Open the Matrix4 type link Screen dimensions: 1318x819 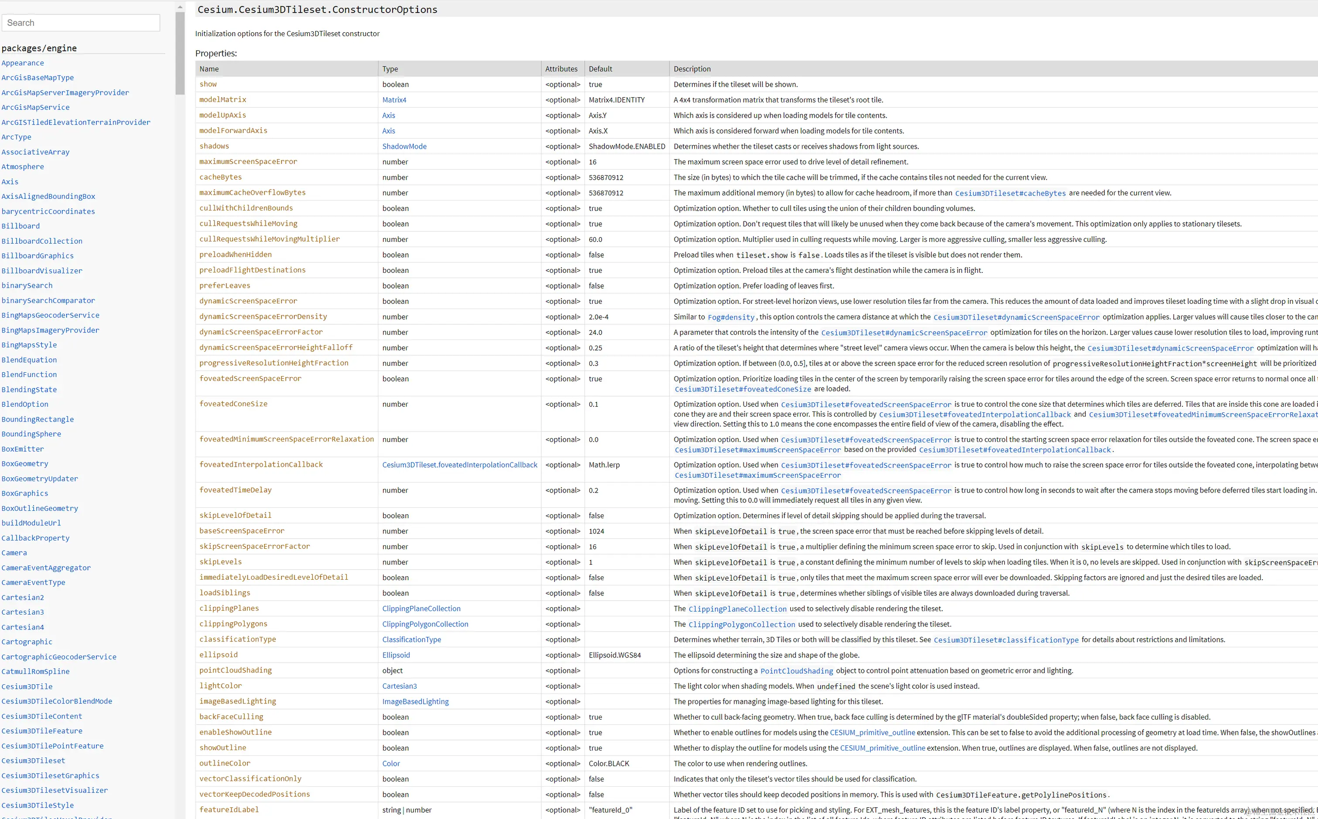[394, 100]
